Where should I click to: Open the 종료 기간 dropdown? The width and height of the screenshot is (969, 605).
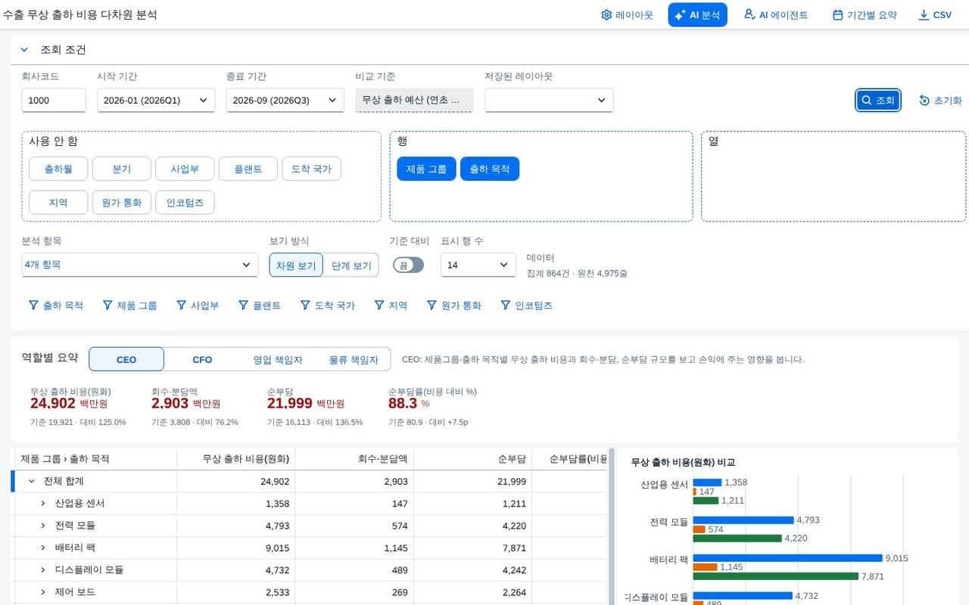pyautogui.click(x=285, y=100)
